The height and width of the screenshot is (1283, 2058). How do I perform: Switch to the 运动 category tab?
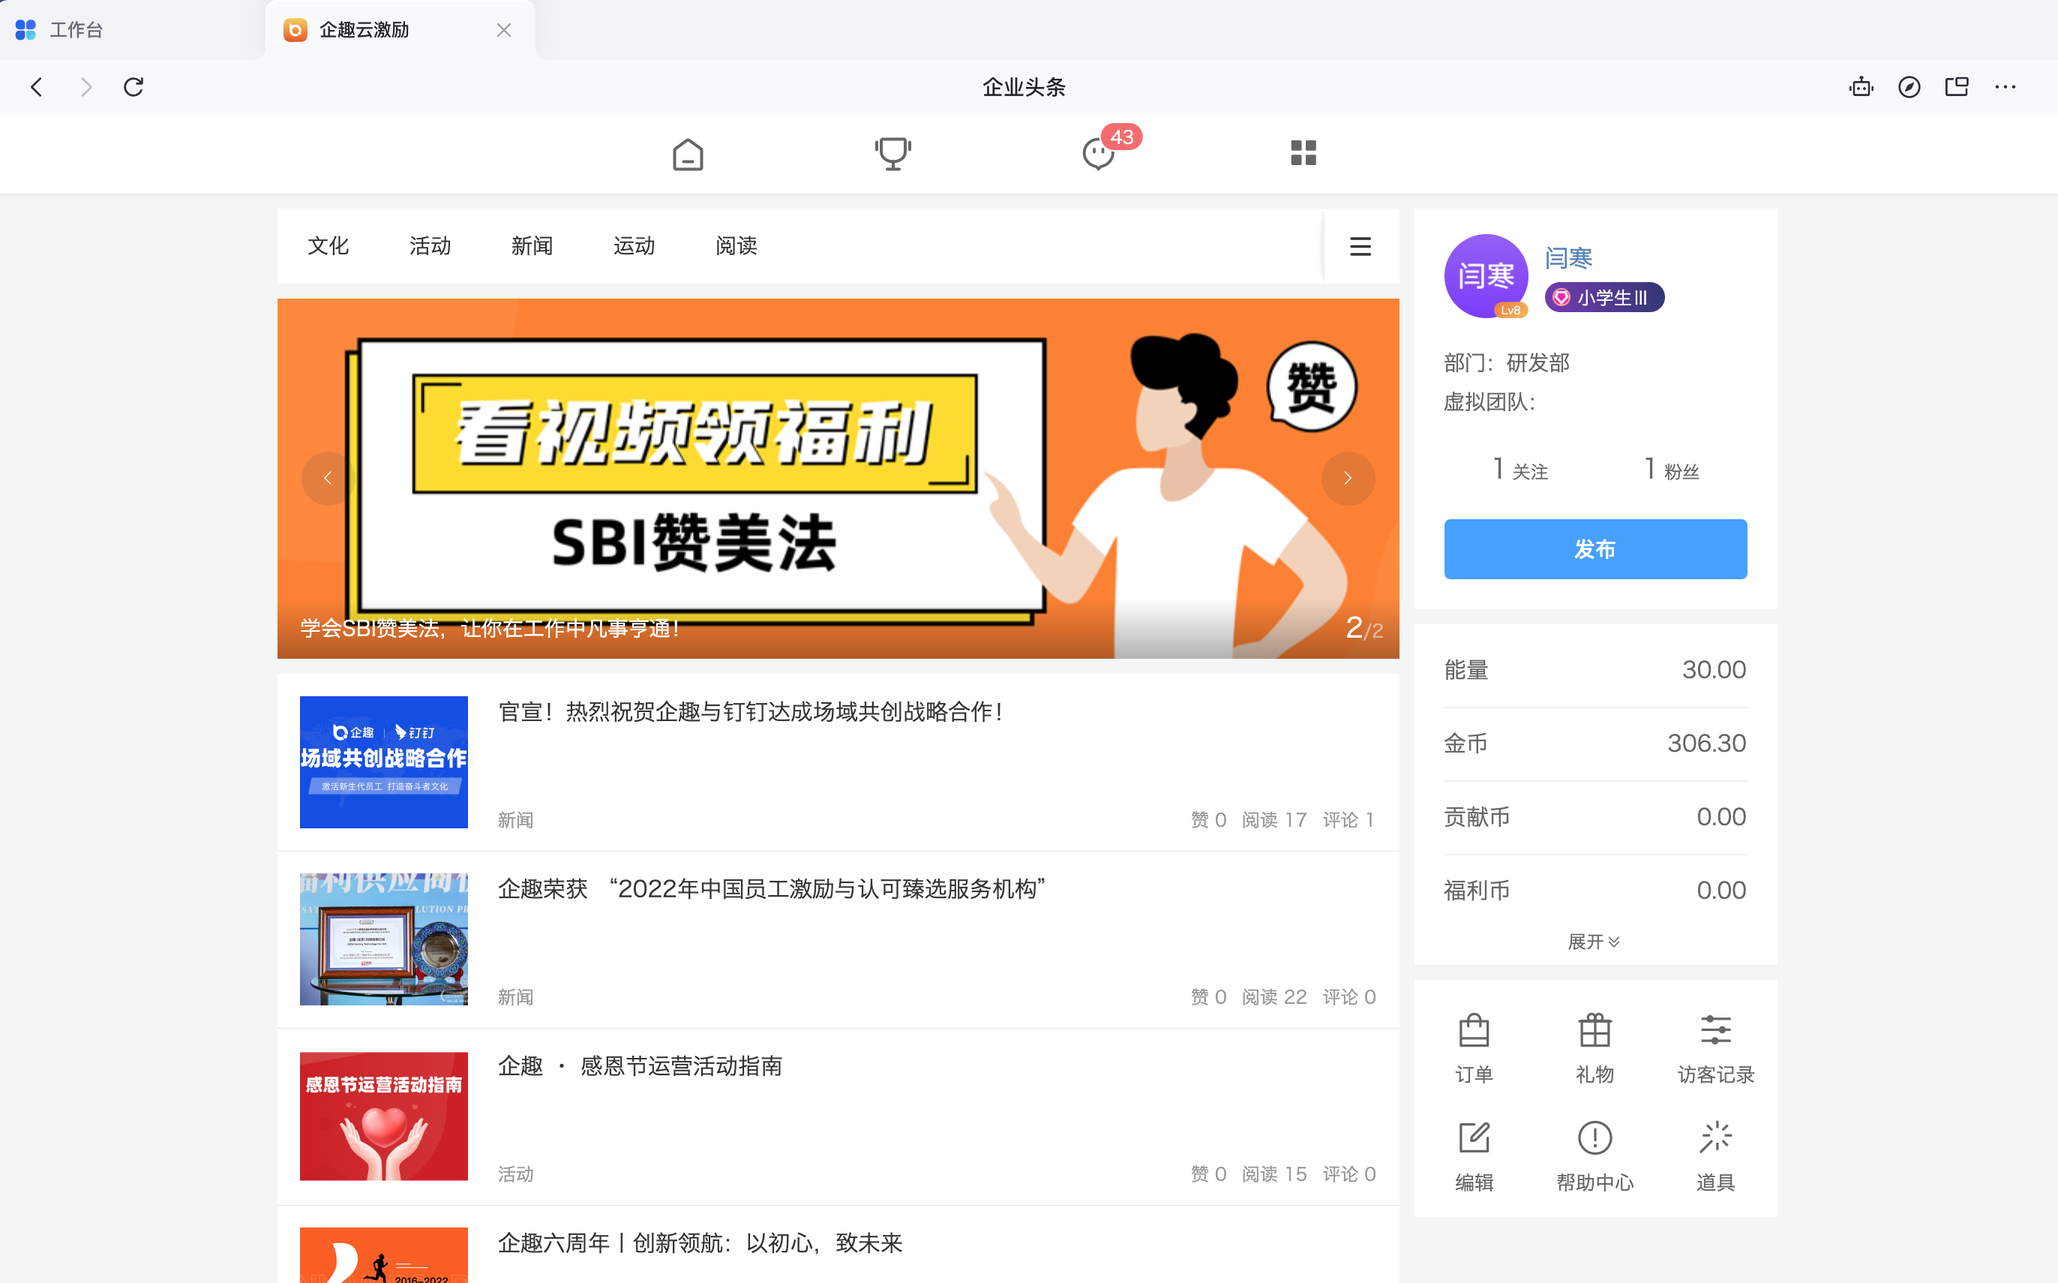click(x=634, y=246)
